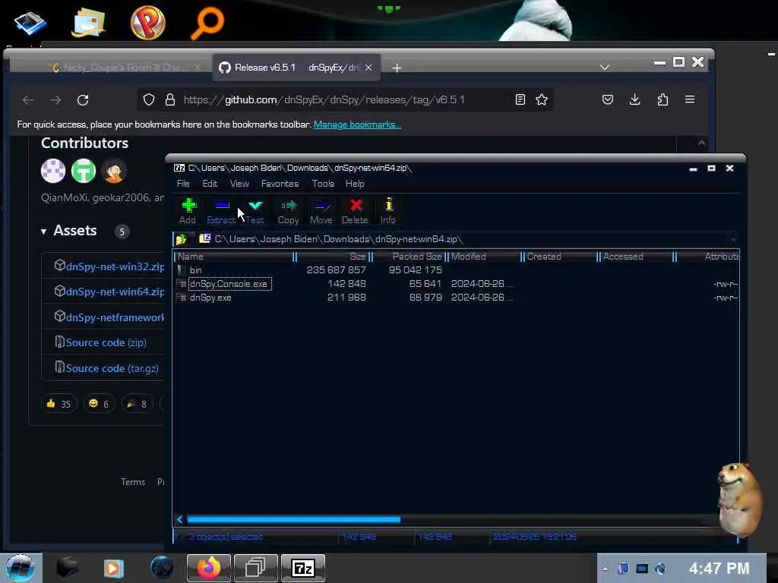Download Source code (zip)

[106, 342]
